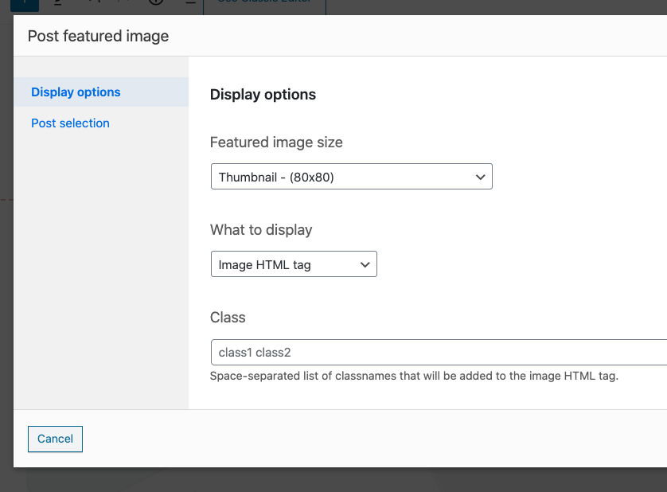Image resolution: width=667 pixels, height=492 pixels.
Task: Click the Post featured image dialog title
Action: point(98,36)
